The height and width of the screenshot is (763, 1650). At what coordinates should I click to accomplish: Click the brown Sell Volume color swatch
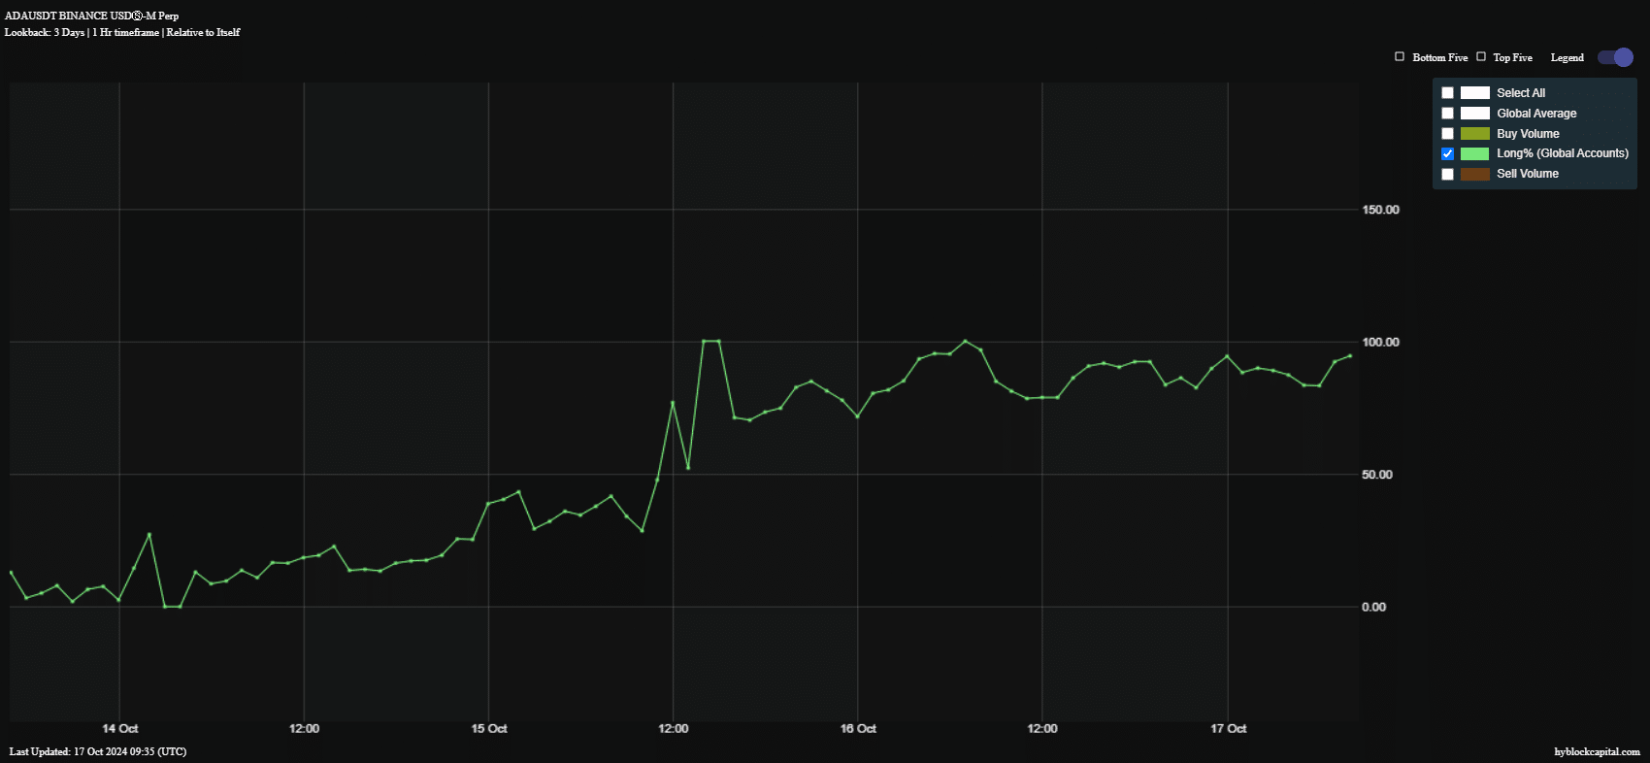click(x=1474, y=175)
